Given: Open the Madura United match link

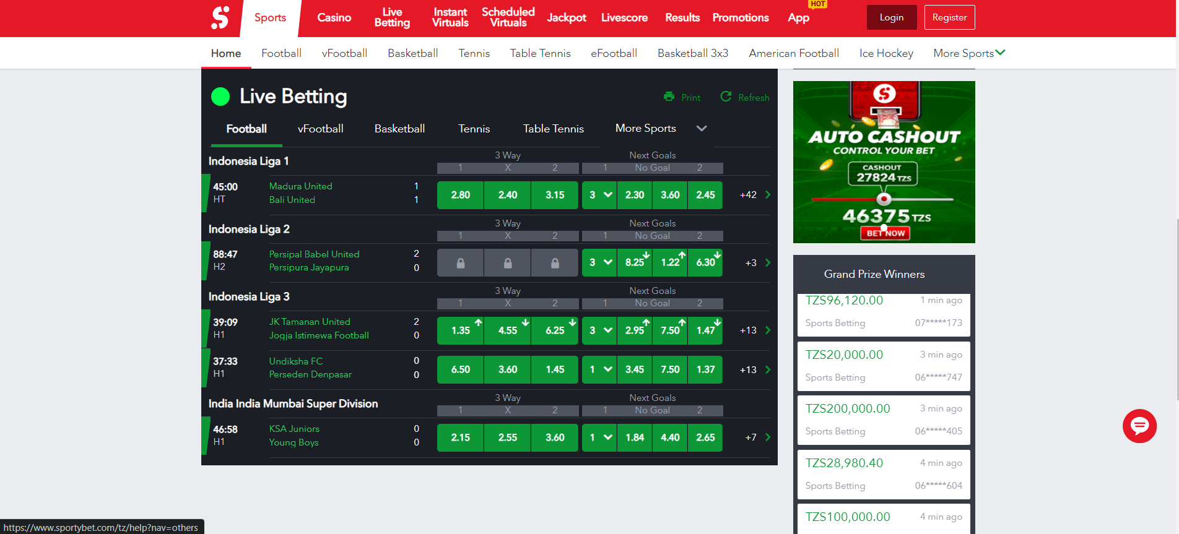Looking at the screenshot, I should click(300, 186).
